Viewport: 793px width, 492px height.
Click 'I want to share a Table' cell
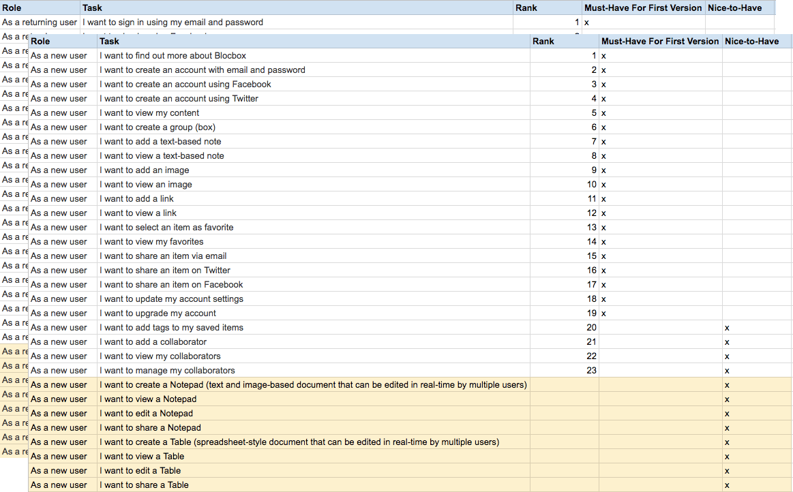click(314, 485)
